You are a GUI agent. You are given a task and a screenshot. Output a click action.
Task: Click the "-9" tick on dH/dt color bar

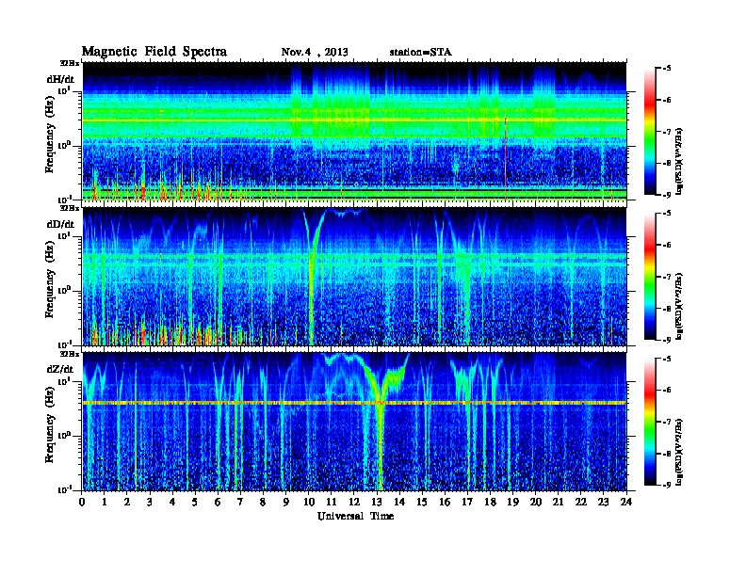(x=666, y=195)
